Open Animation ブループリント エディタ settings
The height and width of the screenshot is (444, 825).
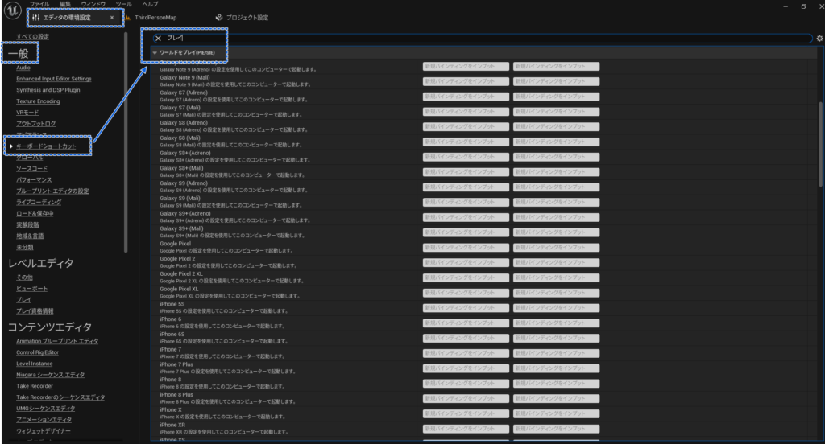click(57, 341)
